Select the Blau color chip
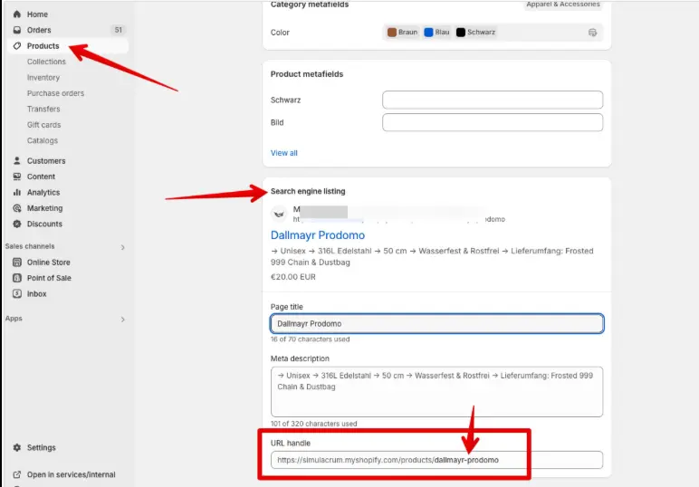The image size is (699, 487). click(436, 32)
